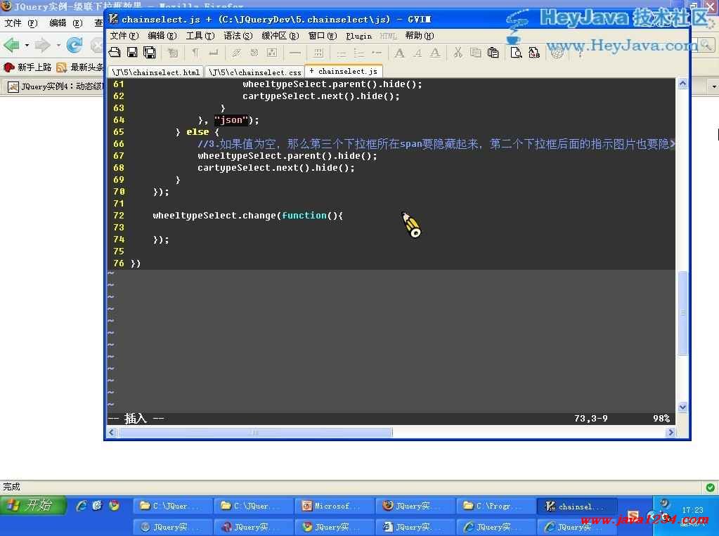Click the Windows 开始 Start button
The width and height of the screenshot is (719, 536).
click(32, 505)
